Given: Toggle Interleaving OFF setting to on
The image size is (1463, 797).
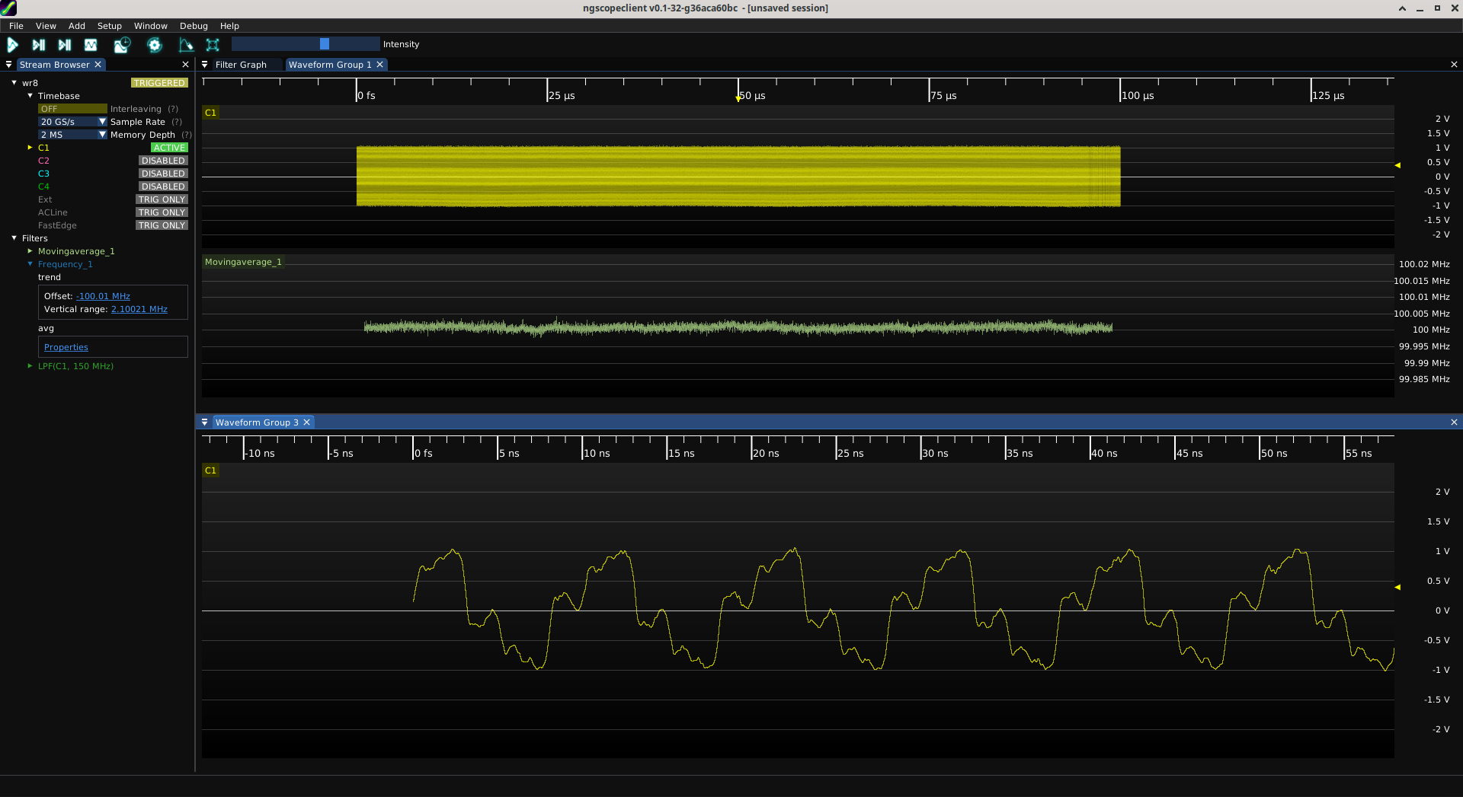Looking at the screenshot, I should [72, 108].
